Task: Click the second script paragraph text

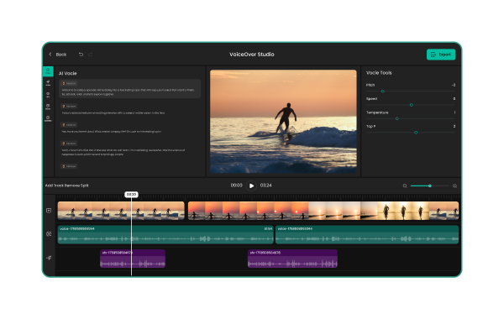Action: pyautogui.click(x=113, y=113)
